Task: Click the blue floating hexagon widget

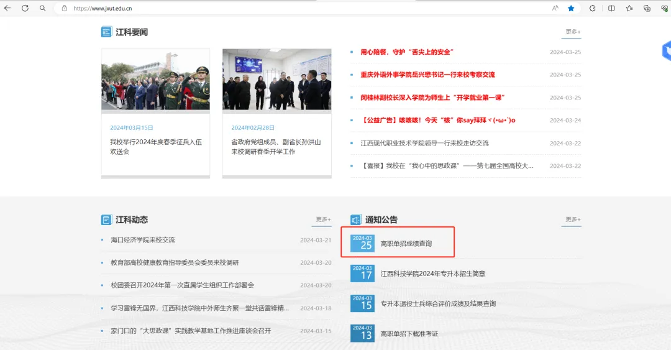Action: point(667,50)
